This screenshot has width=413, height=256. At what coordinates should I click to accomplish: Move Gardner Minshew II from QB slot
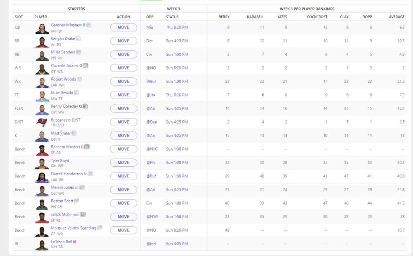(123, 27)
